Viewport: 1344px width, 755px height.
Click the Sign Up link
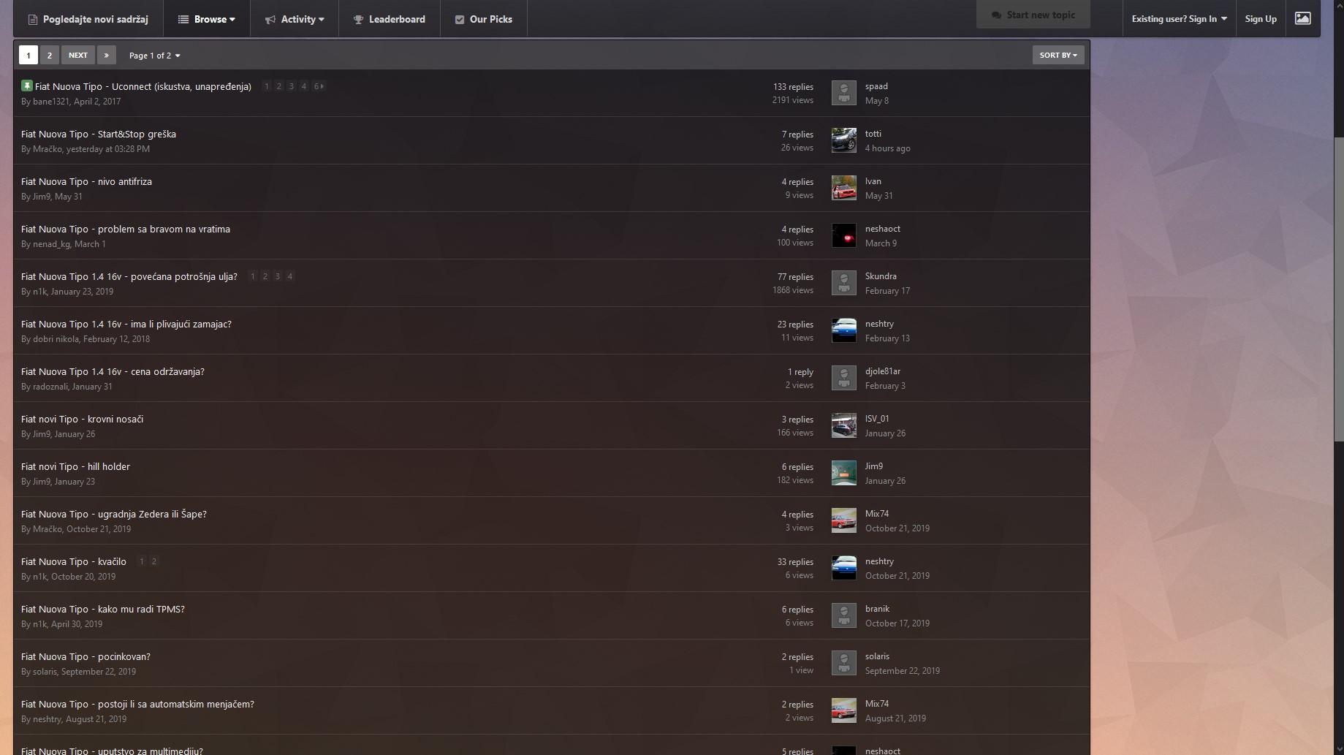click(x=1261, y=19)
